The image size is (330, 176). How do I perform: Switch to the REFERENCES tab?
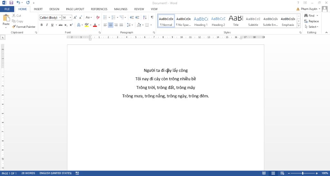(99, 9)
